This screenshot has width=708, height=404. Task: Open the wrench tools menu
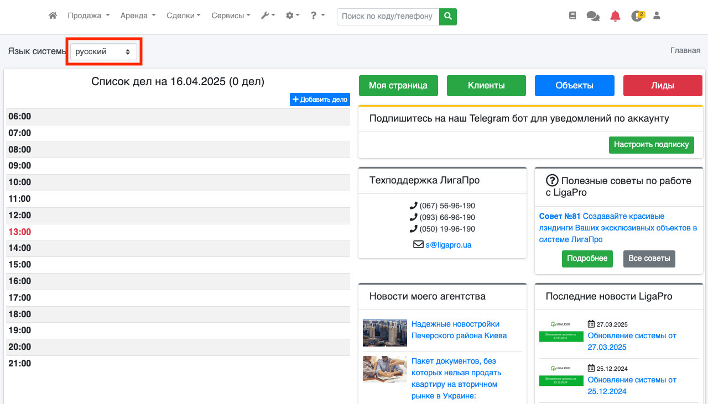[268, 16]
